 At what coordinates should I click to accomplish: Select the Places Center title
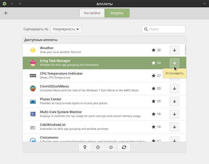tap(51, 99)
